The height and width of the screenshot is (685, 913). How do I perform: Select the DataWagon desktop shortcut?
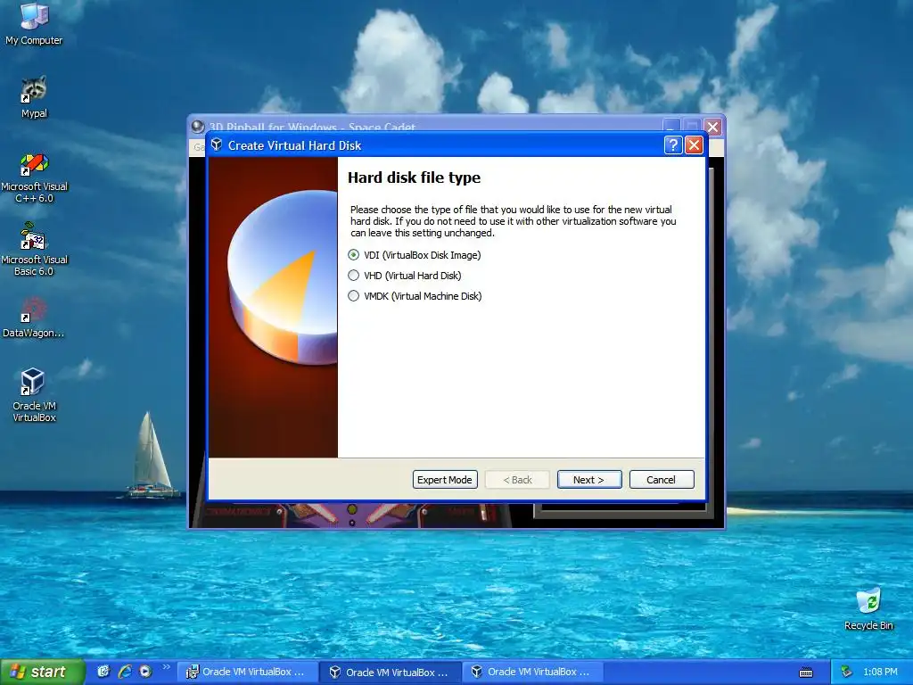(34, 318)
